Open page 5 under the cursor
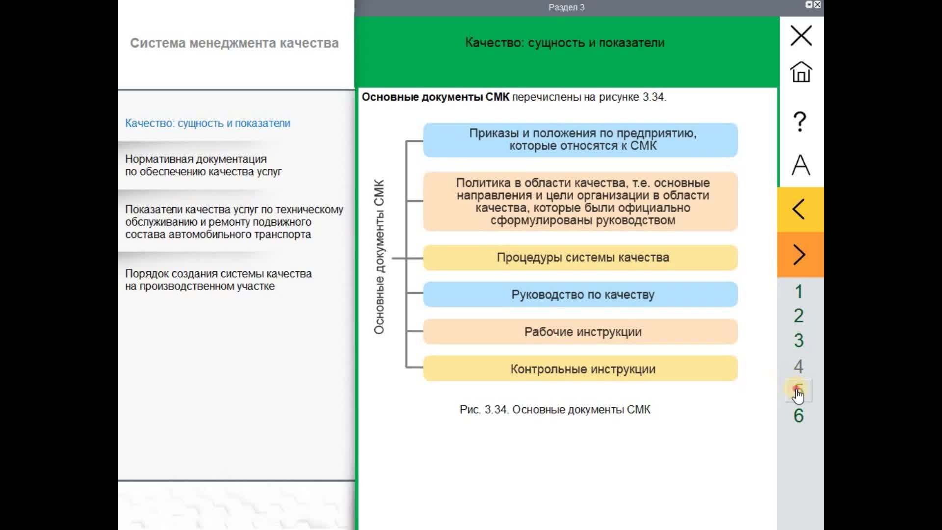The height and width of the screenshot is (530, 942). (799, 391)
